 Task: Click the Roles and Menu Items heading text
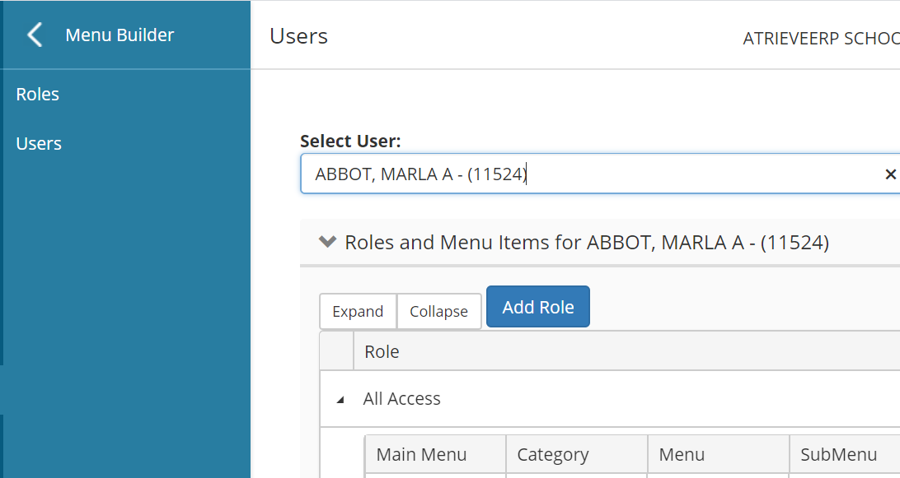pyautogui.click(x=586, y=243)
